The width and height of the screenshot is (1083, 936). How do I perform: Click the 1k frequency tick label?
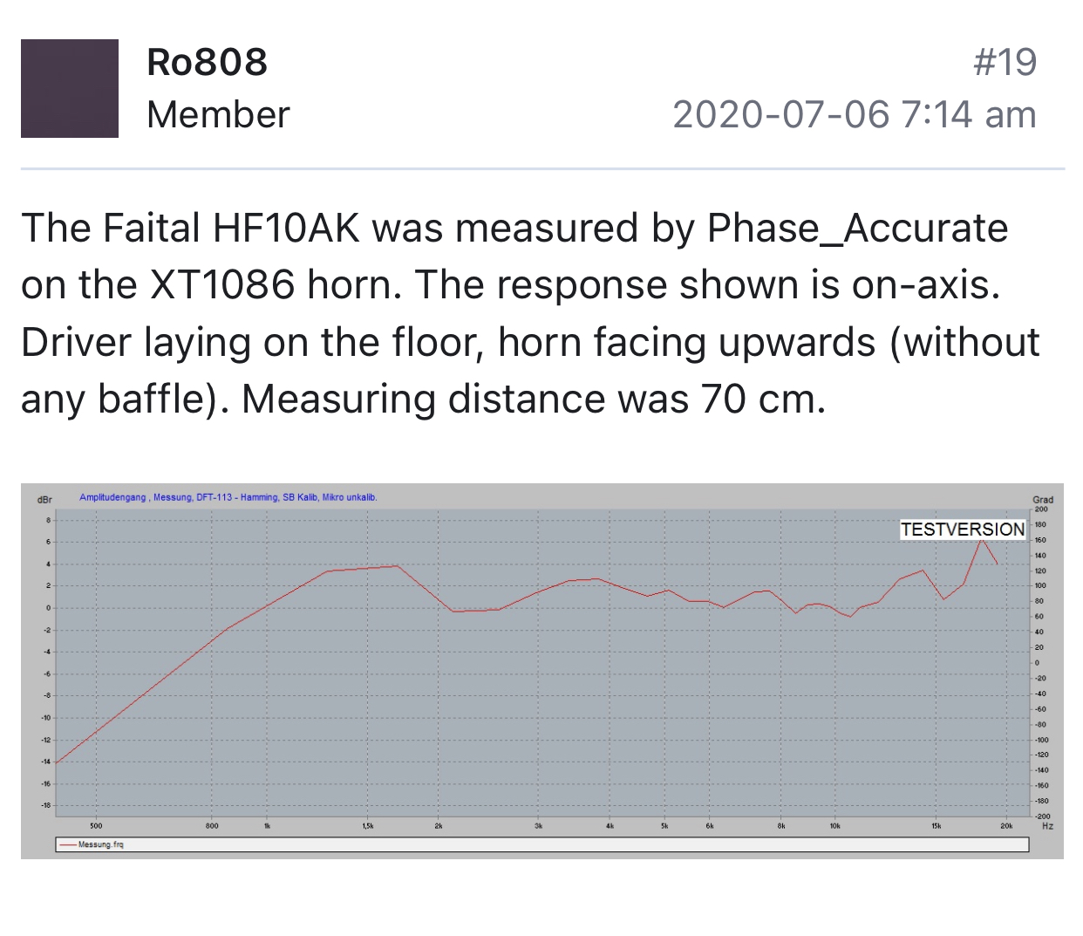click(x=268, y=825)
